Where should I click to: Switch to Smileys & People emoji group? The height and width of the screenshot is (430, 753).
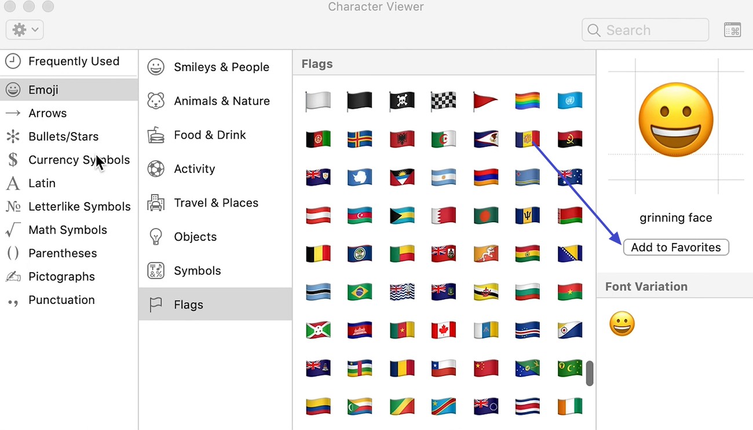[215, 67]
